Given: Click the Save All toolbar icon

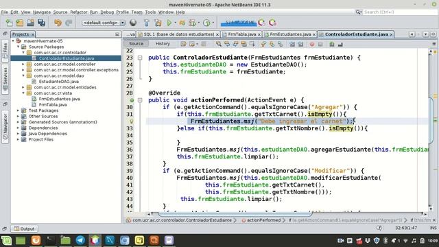Looking at the screenshot, I should tap(41, 23).
